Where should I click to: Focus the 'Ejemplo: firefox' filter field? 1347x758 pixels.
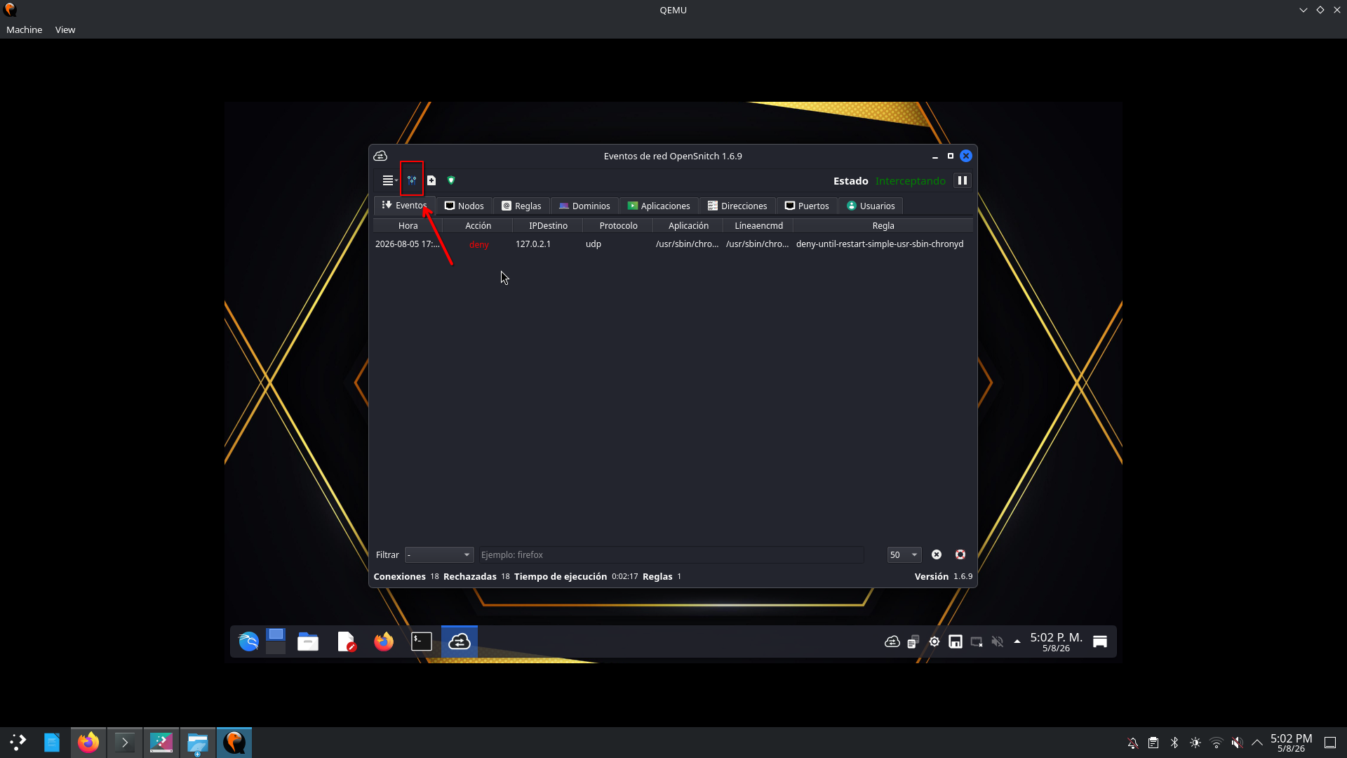pyautogui.click(x=670, y=554)
